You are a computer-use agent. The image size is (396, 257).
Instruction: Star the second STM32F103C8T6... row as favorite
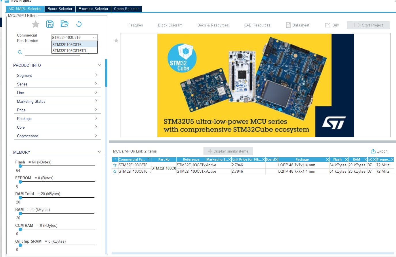115,172
